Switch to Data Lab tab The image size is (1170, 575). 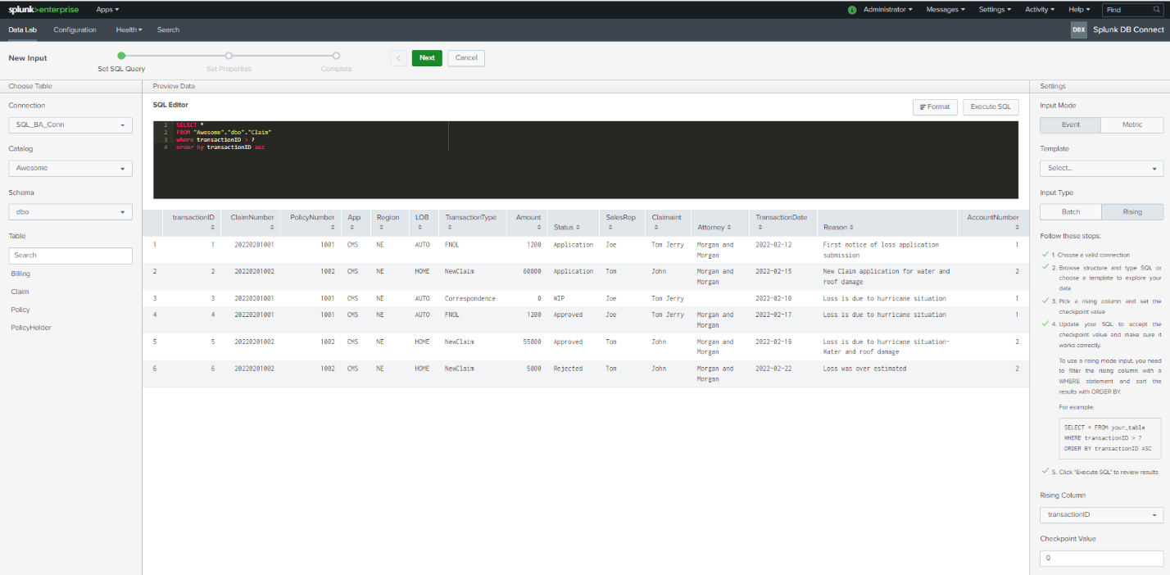click(x=23, y=29)
